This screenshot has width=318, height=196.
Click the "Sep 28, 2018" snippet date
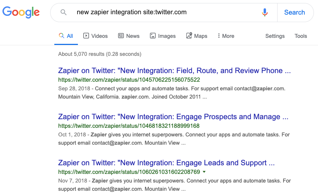point(74,89)
